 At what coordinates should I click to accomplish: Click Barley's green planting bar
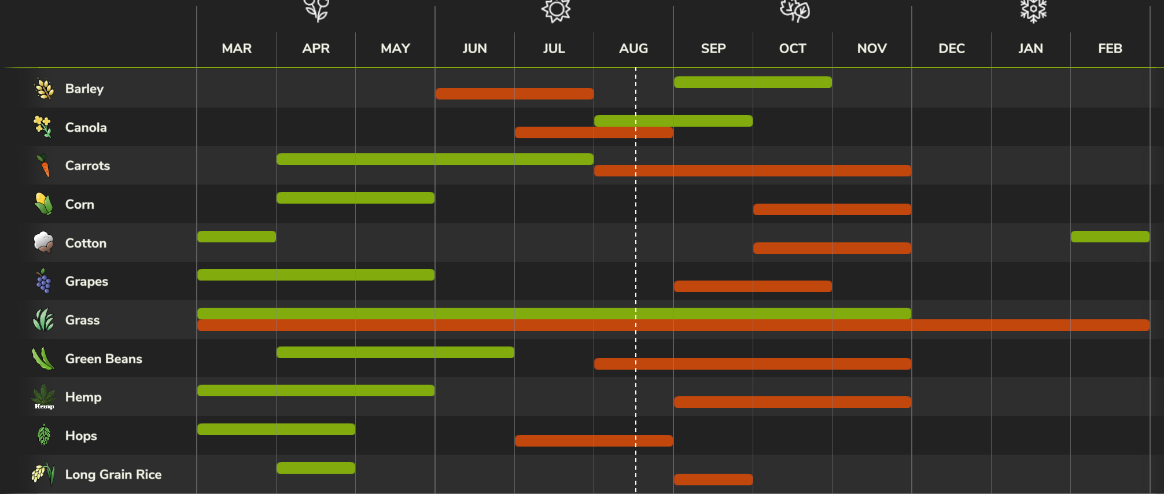tap(753, 82)
